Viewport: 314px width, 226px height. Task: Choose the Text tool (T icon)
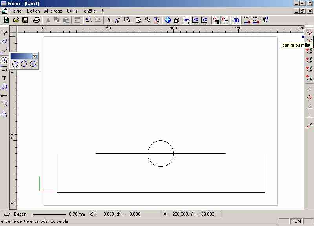click(x=4, y=78)
